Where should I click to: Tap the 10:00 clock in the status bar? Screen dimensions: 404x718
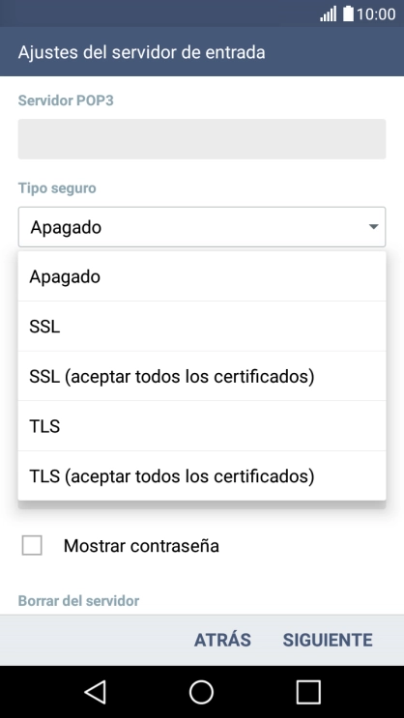coord(376,14)
